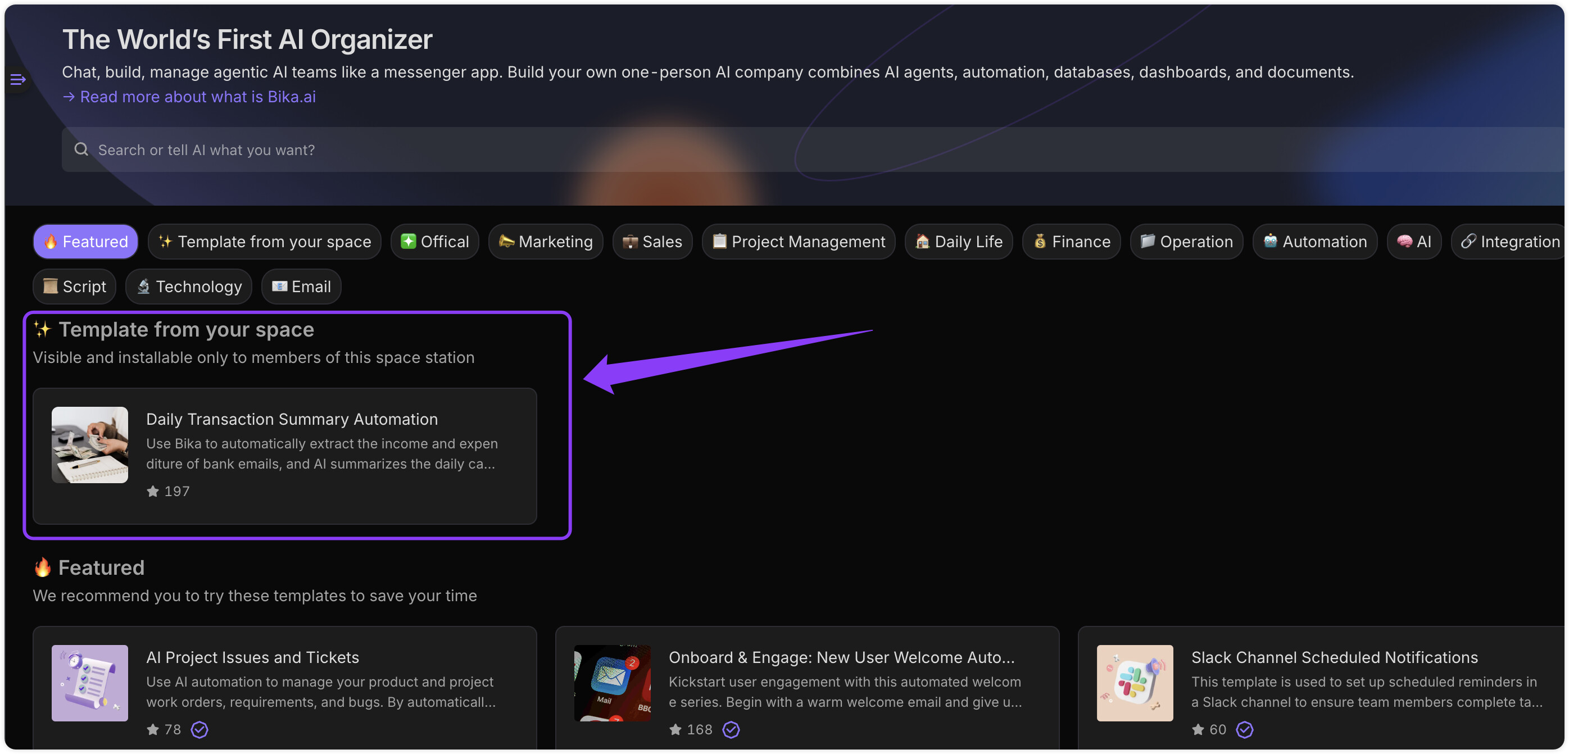Open the Template from your space tab
1569x754 pixels.
(264, 242)
